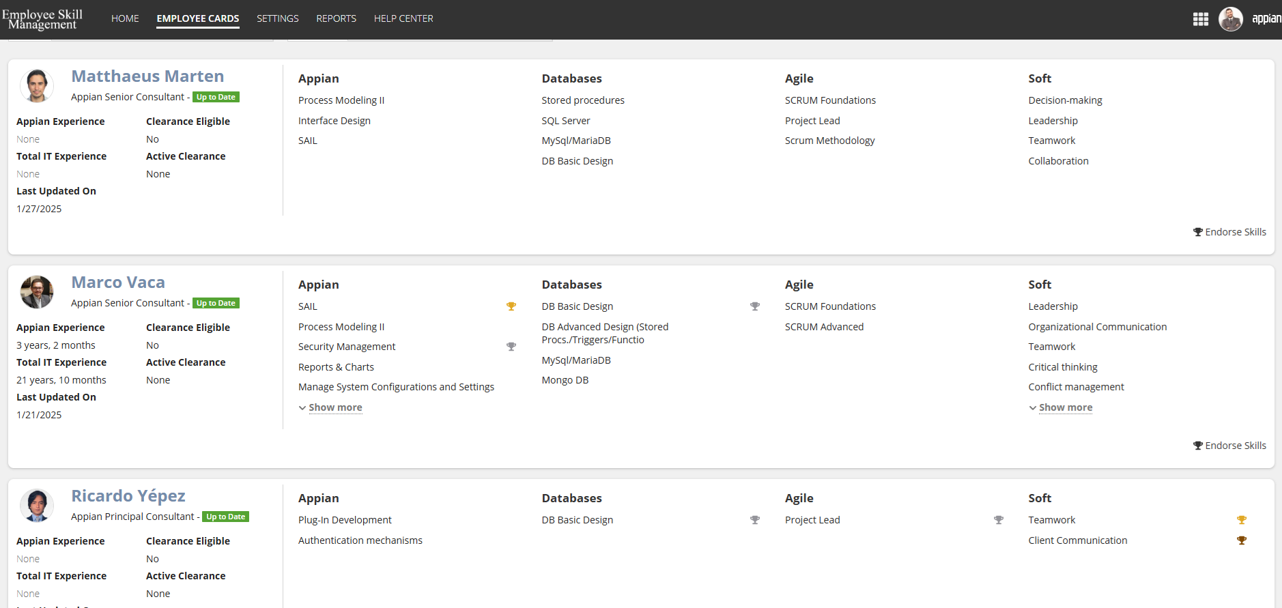Click trophy icon beside Security Management
Screen dimensions: 1282x608
pyautogui.click(x=511, y=347)
